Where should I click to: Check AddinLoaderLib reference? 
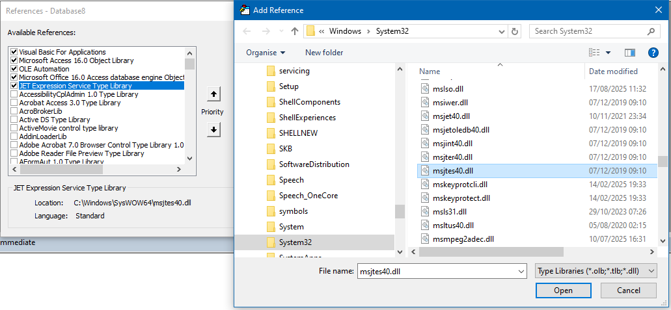click(x=14, y=136)
